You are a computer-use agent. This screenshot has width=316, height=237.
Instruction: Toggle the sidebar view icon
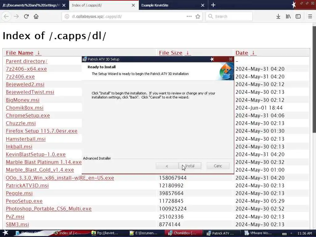pos(298,17)
